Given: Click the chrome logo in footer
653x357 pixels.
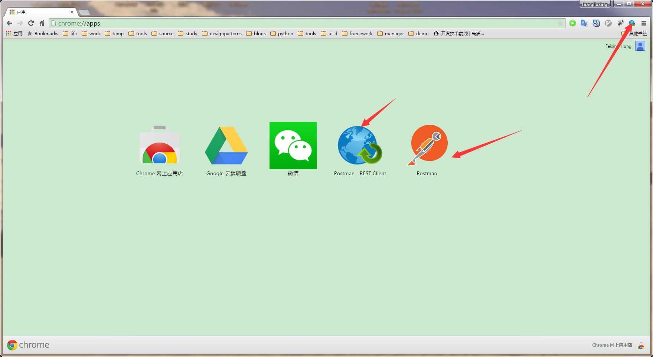Looking at the screenshot, I should pyautogui.click(x=28, y=345).
